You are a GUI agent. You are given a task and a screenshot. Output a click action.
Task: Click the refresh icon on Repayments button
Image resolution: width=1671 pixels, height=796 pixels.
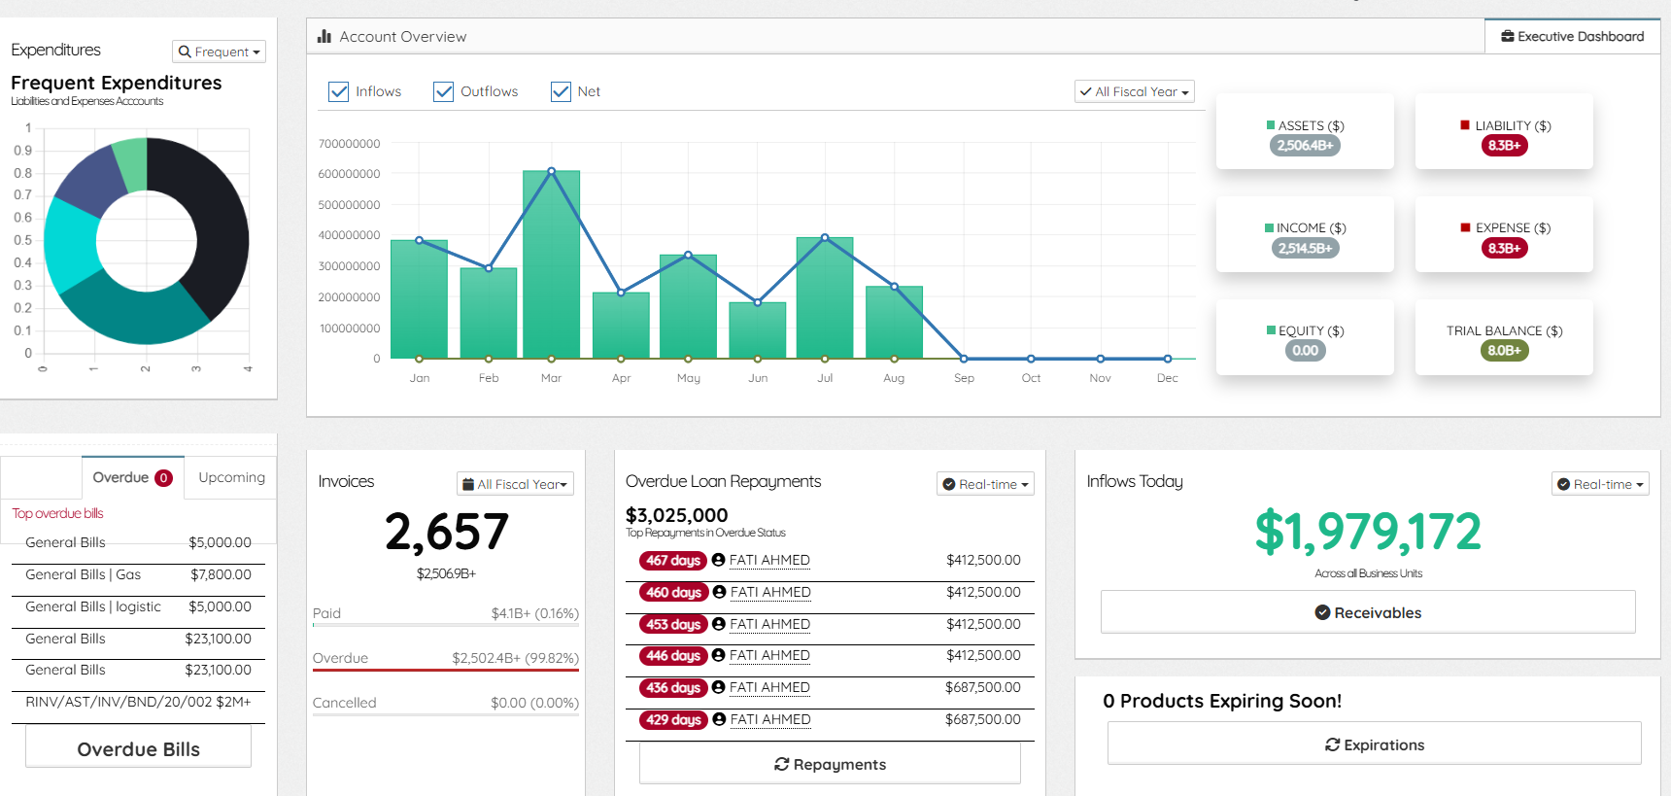781,764
